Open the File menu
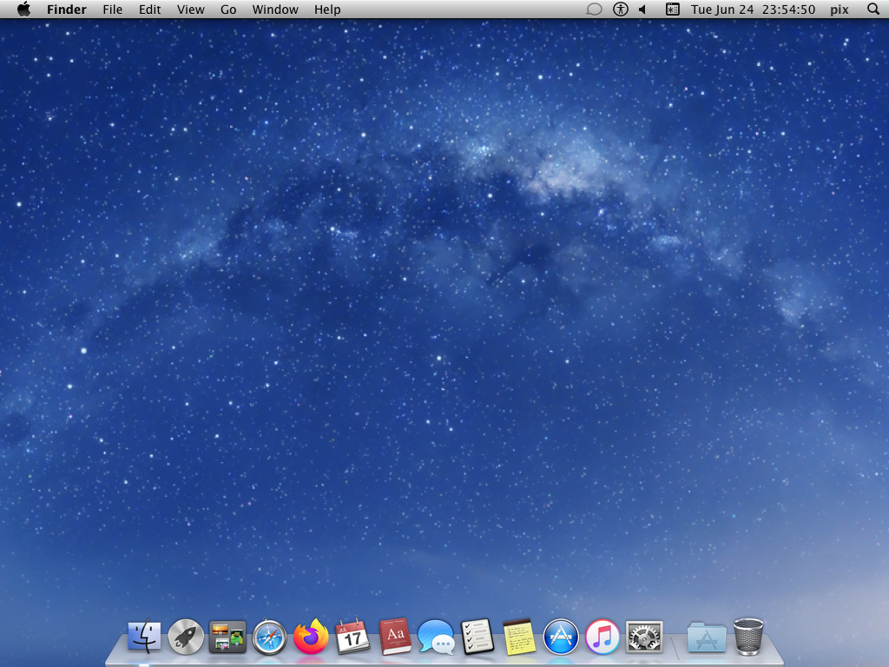Viewport: 889px width, 667px height. click(x=112, y=10)
